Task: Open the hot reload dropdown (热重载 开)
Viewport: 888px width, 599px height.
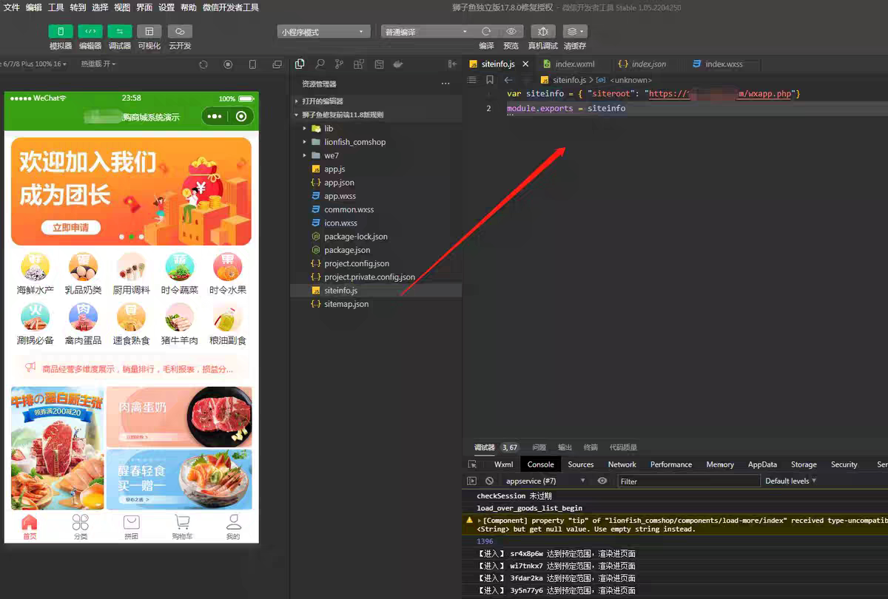Action: [98, 64]
